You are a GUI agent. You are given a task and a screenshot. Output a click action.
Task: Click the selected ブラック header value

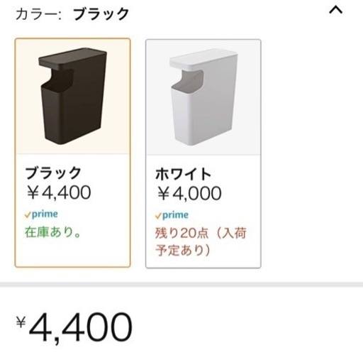(101, 13)
